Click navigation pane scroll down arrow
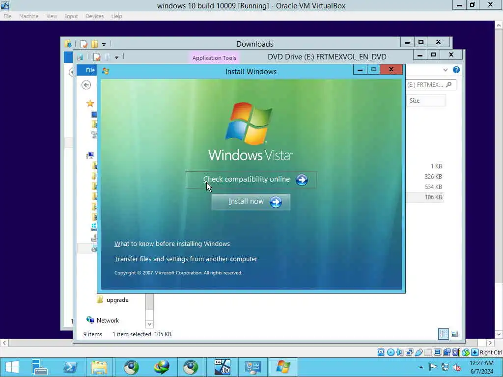The height and width of the screenshot is (377, 503). pyautogui.click(x=149, y=324)
